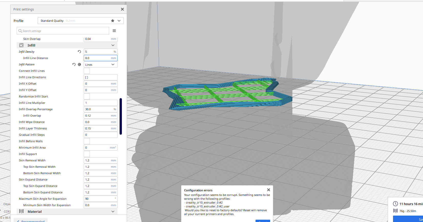Click the material usage spool icon
Viewport: 423px width, 222px height.
tap(395, 211)
